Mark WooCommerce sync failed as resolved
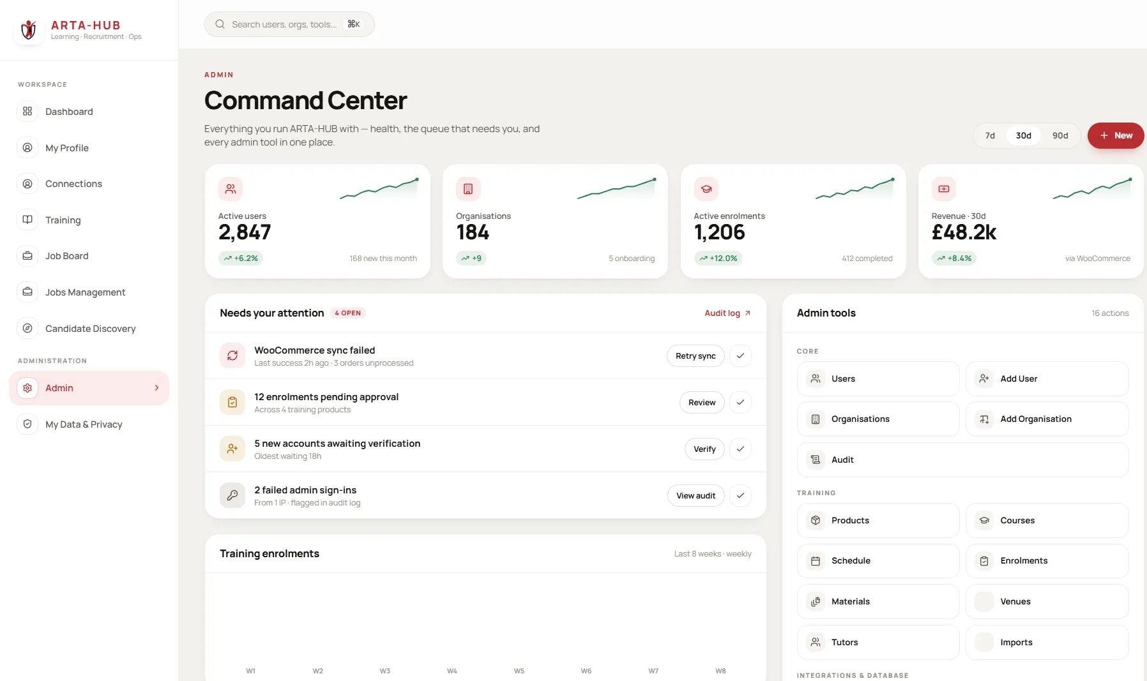1147x681 pixels. coord(740,355)
